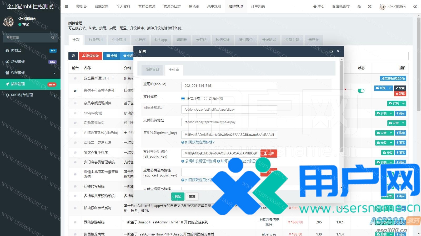Click the 主页 home icon link
The width and height of the screenshot is (421, 236).
(319, 7)
